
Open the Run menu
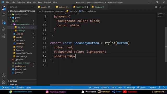(x=40, y=2)
